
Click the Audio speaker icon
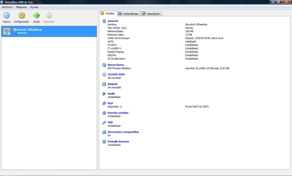[x=104, y=94]
